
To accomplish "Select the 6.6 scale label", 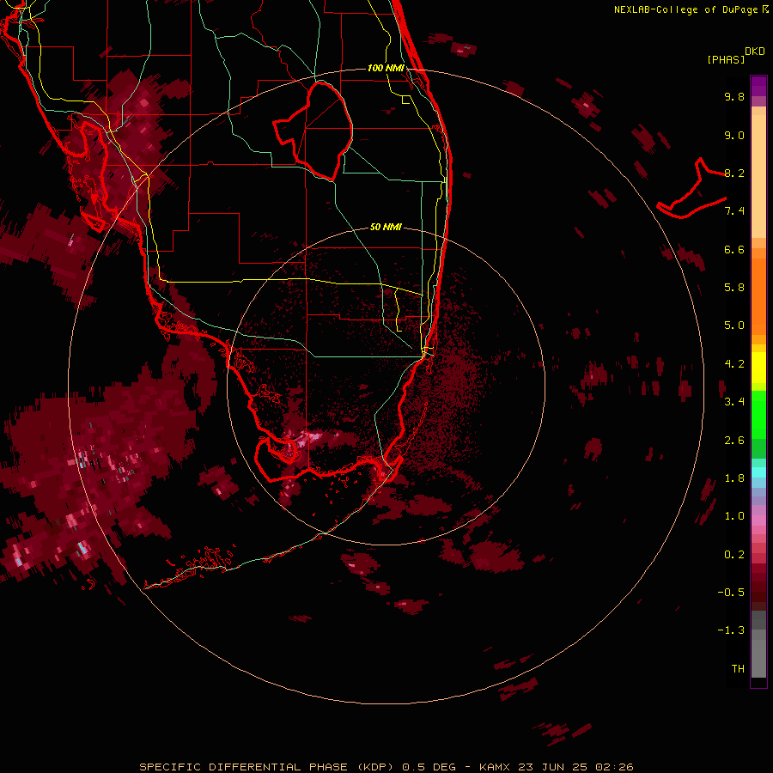I will pos(734,249).
